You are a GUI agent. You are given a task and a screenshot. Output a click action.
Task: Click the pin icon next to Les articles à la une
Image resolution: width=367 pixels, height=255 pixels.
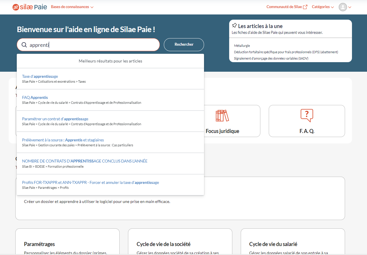pyautogui.click(x=235, y=25)
